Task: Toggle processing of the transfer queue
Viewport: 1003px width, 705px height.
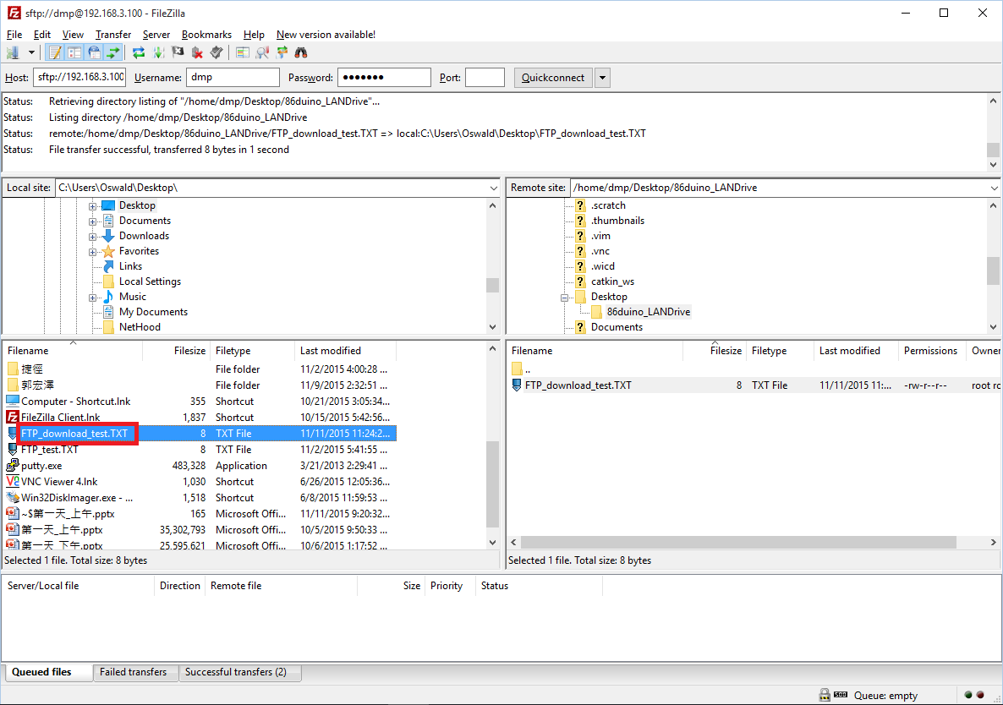Action: click(x=158, y=52)
